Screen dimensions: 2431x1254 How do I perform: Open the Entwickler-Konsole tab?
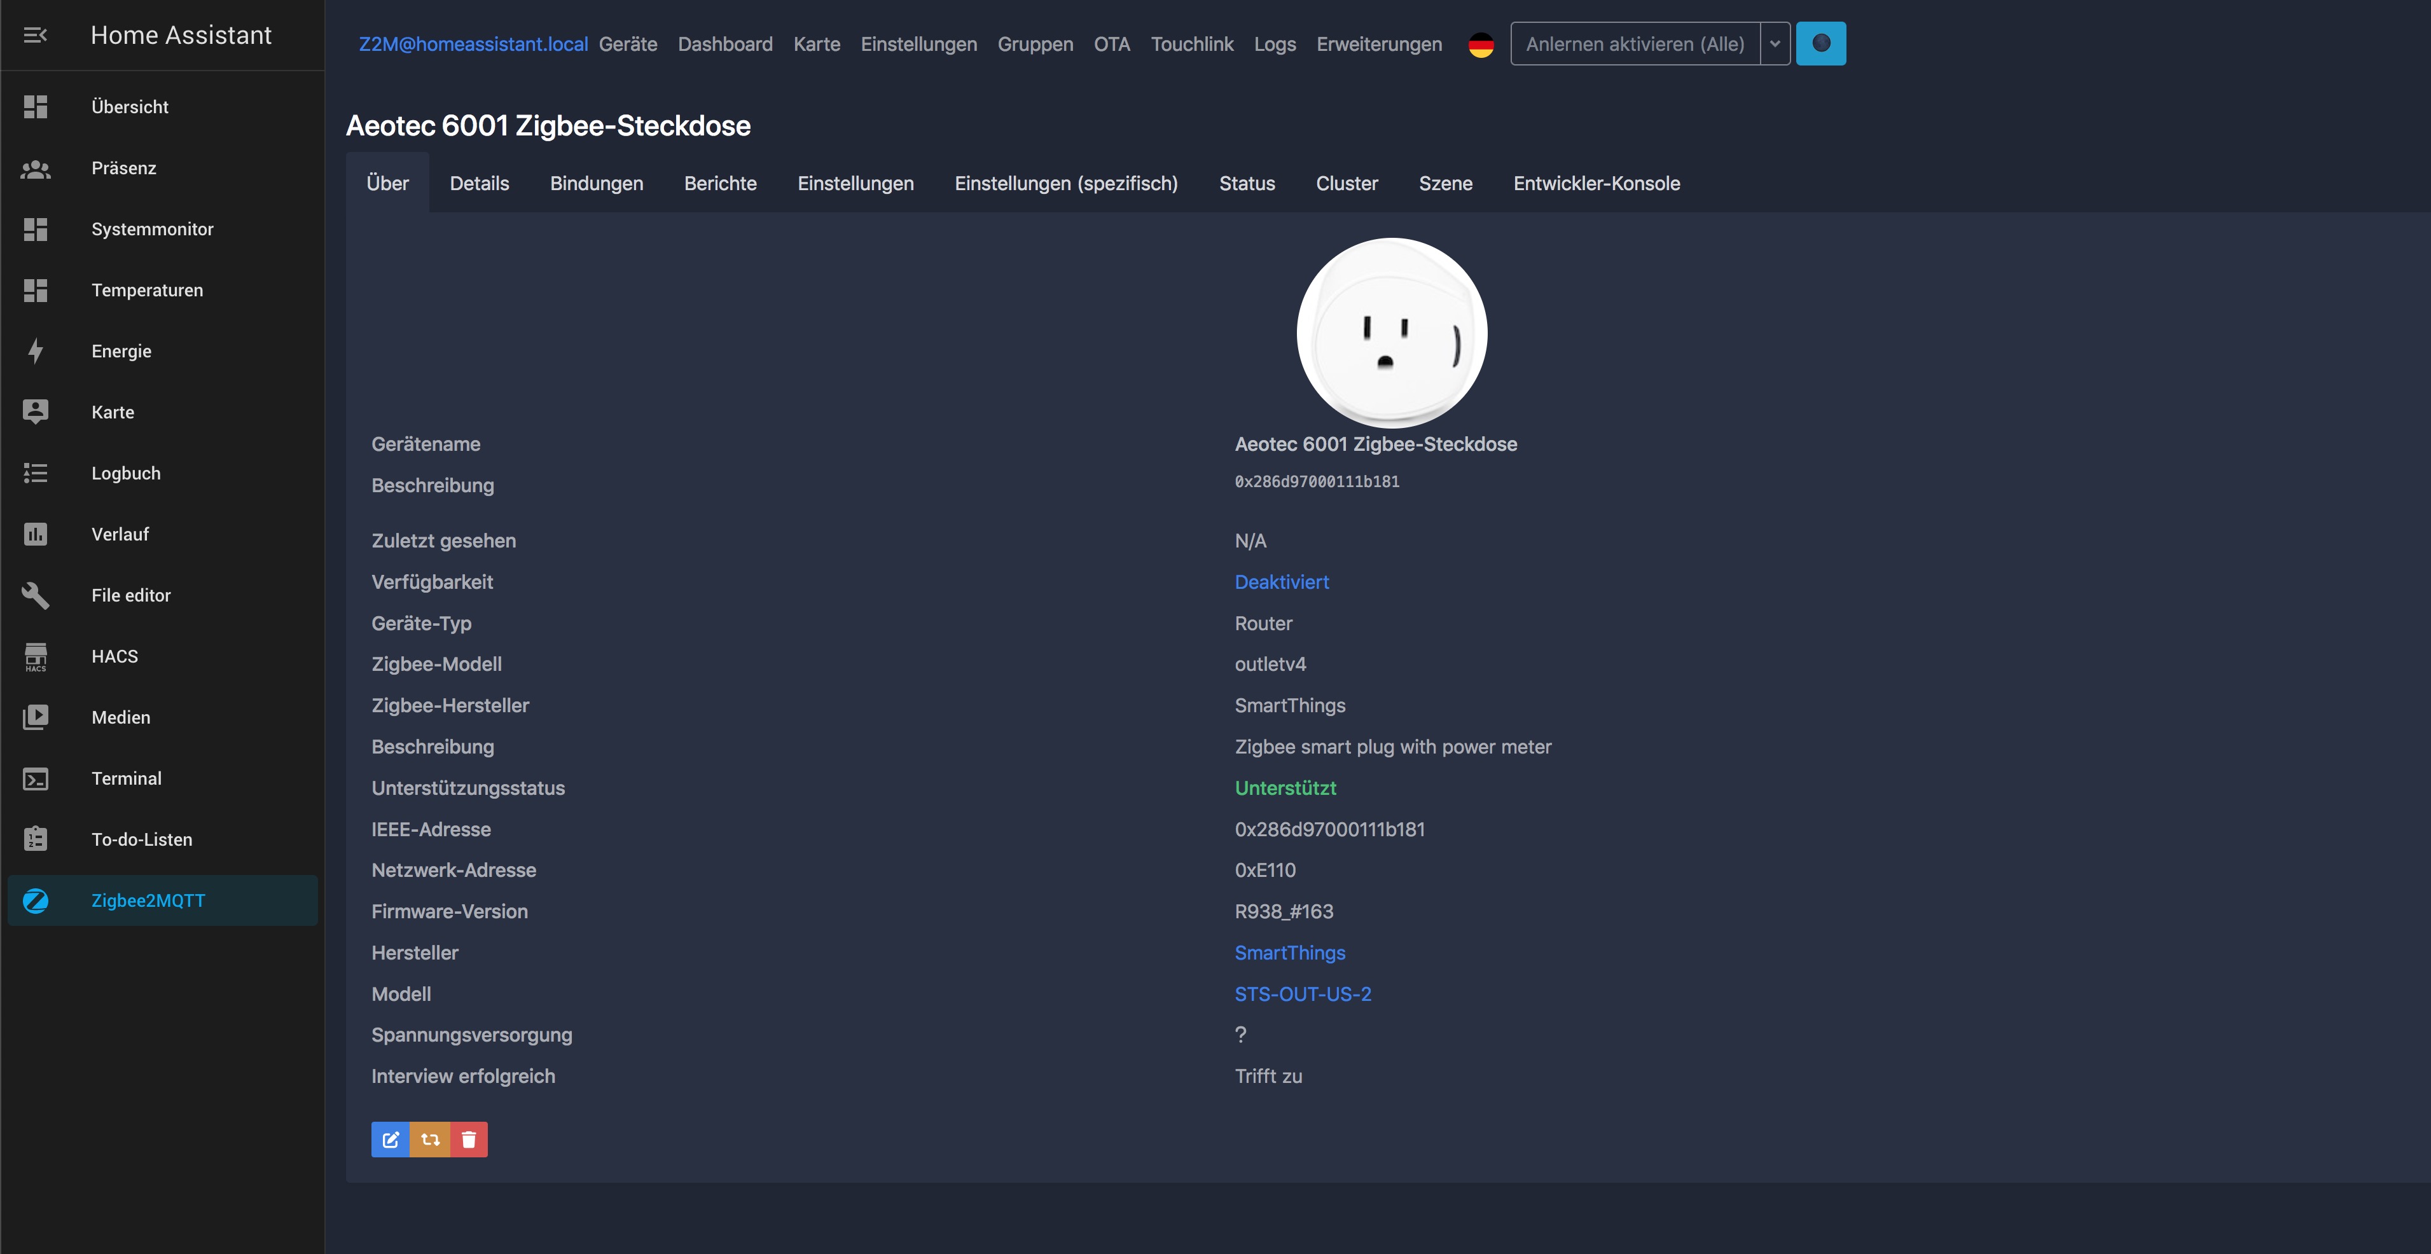1596,184
